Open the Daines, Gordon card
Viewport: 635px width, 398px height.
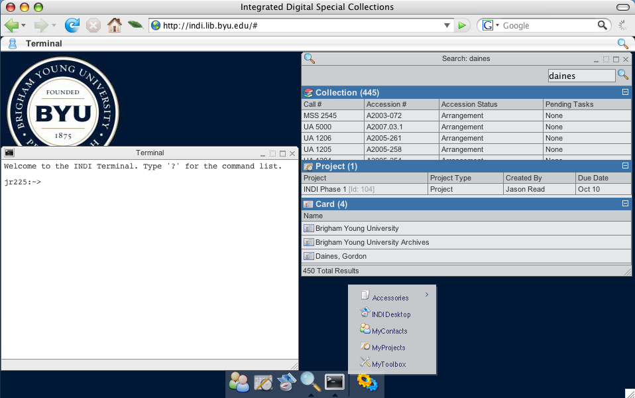467,256
